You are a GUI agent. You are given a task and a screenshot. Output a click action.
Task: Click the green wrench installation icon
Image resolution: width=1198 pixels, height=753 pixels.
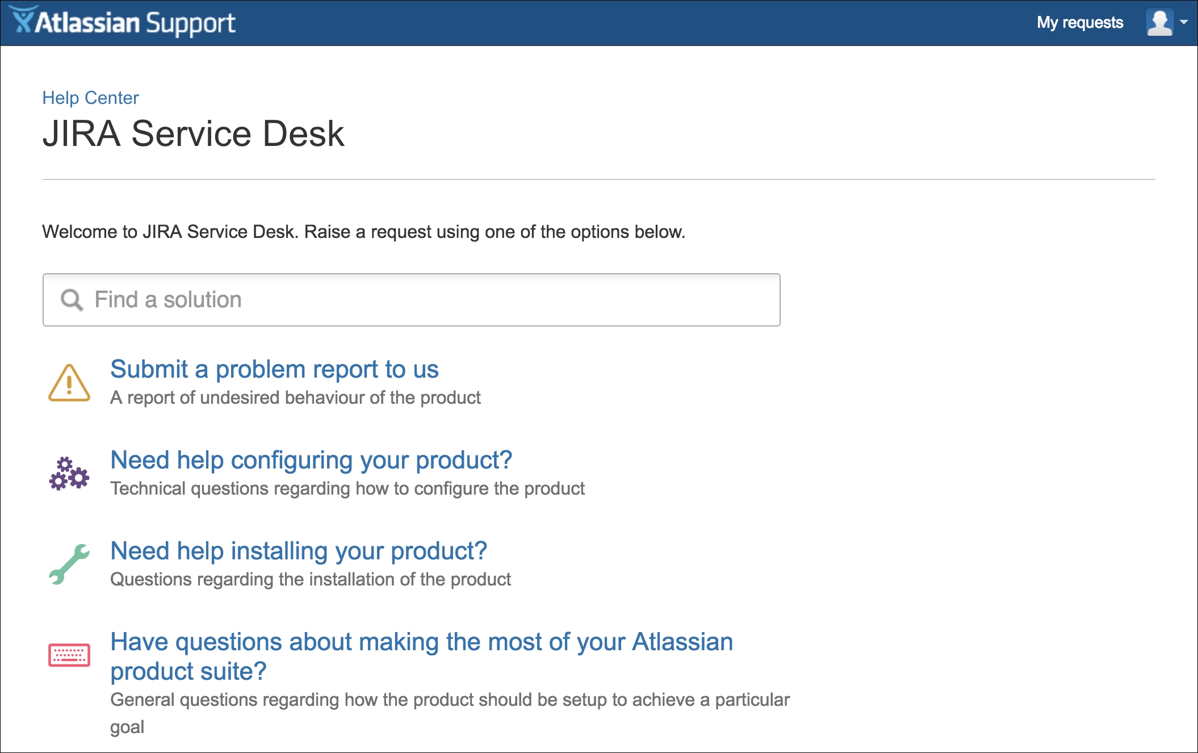69,564
